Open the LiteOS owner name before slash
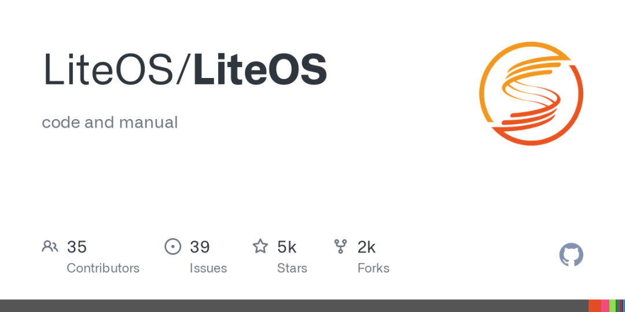This screenshot has height=312, width=625. click(108, 69)
